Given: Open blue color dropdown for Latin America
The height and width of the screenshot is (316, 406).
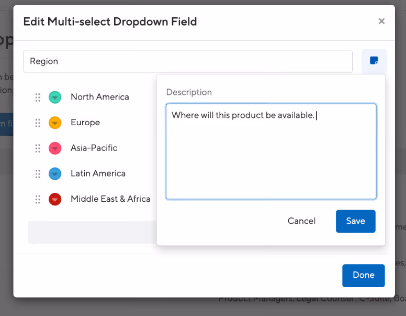Looking at the screenshot, I should [55, 173].
